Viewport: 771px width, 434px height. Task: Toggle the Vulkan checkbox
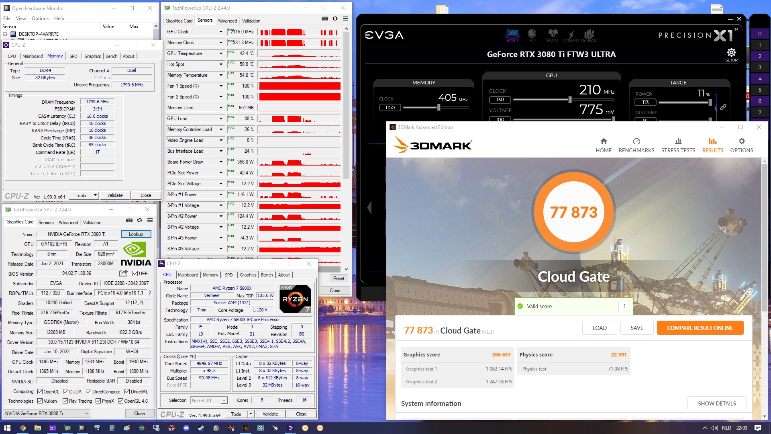click(40, 401)
